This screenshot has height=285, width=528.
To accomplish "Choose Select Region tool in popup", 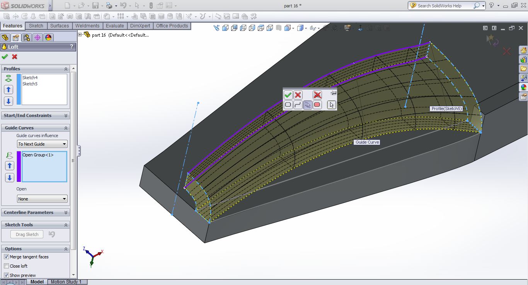I will [317, 105].
